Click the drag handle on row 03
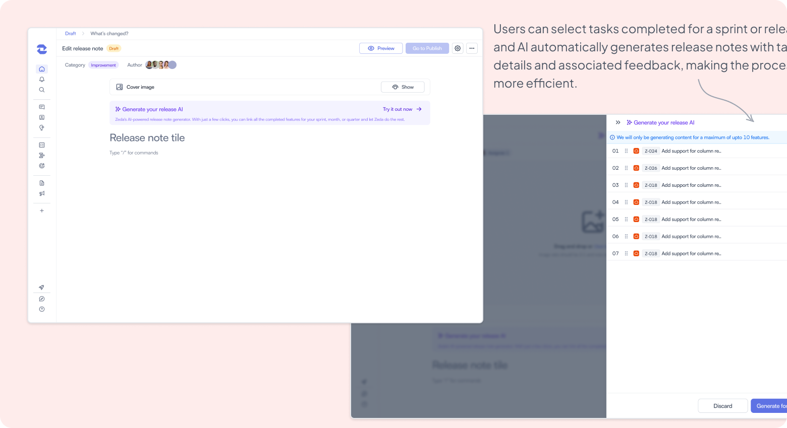The height and width of the screenshot is (428, 787). 626,185
